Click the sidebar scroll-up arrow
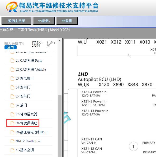Screen dimensions: 156x157 tap(60, 41)
